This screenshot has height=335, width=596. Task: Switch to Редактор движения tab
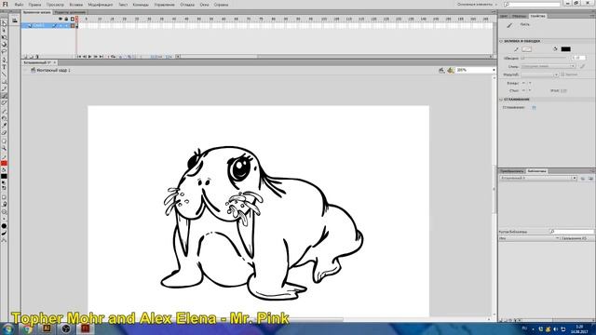(x=70, y=12)
